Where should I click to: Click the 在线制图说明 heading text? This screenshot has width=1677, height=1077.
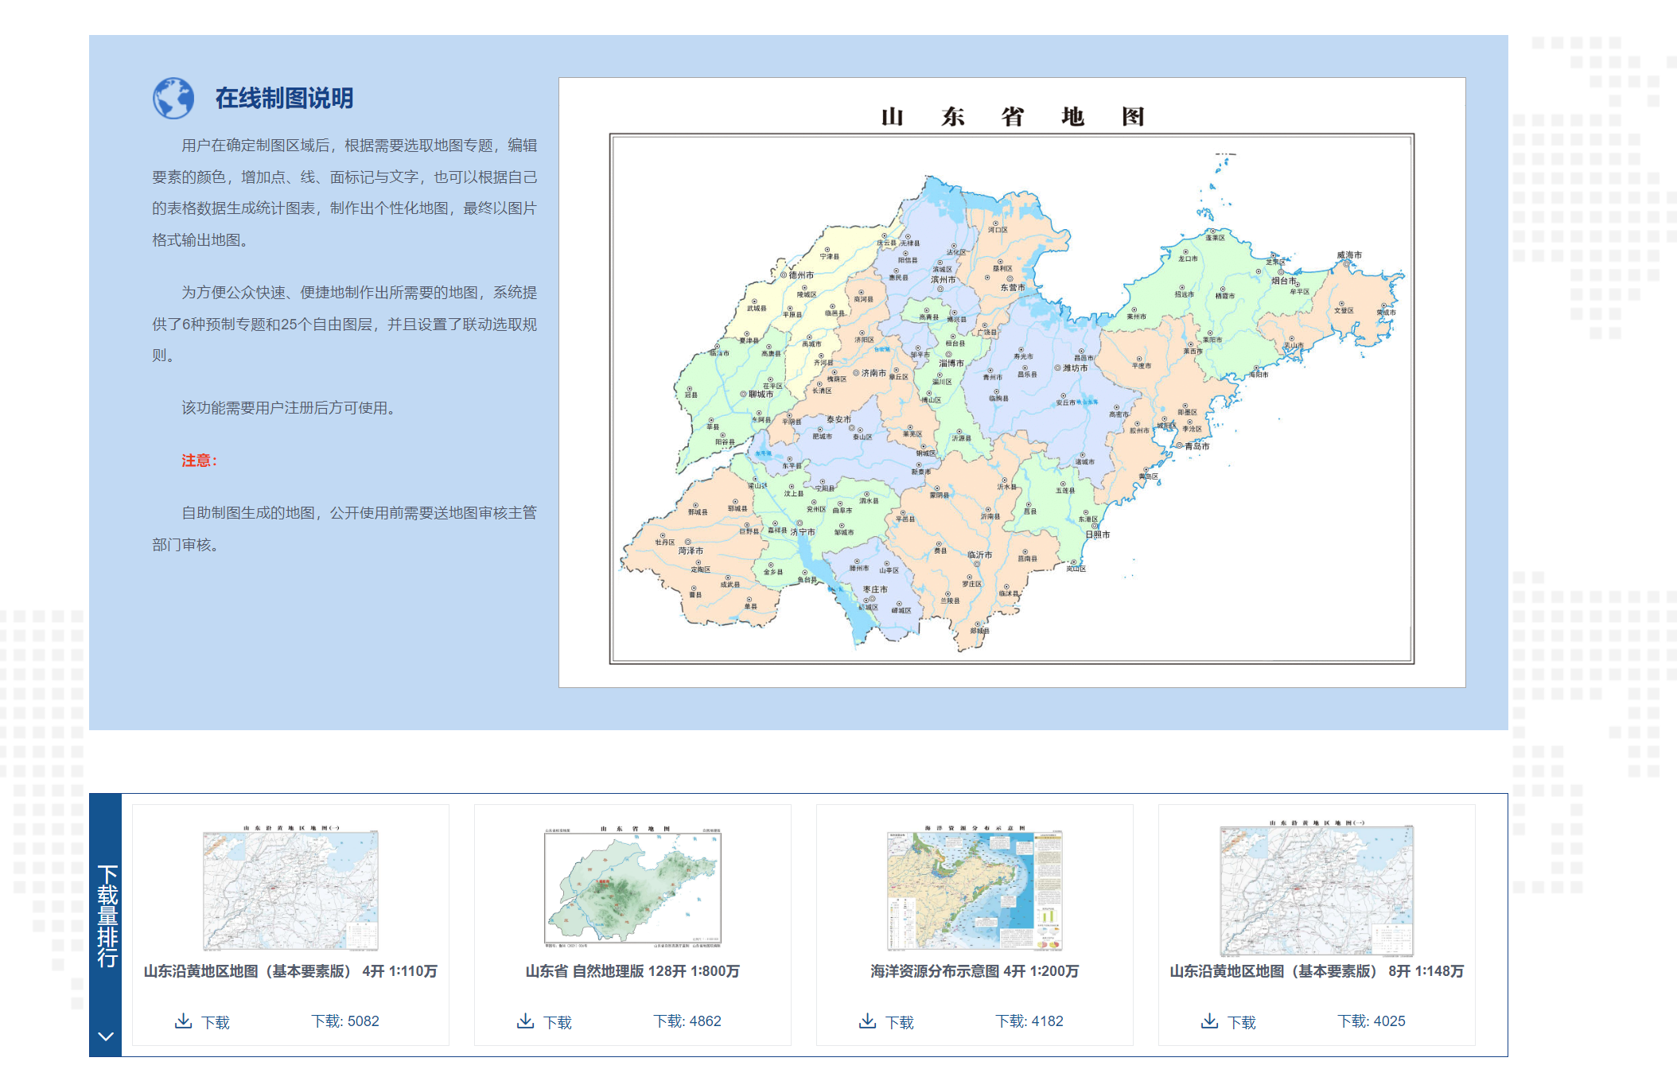tap(284, 99)
